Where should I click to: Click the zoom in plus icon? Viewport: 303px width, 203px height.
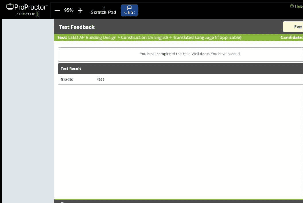(x=80, y=10)
